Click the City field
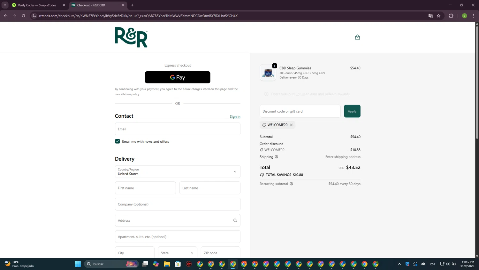Image resolution: width=479 pixels, height=270 pixels. point(134,253)
